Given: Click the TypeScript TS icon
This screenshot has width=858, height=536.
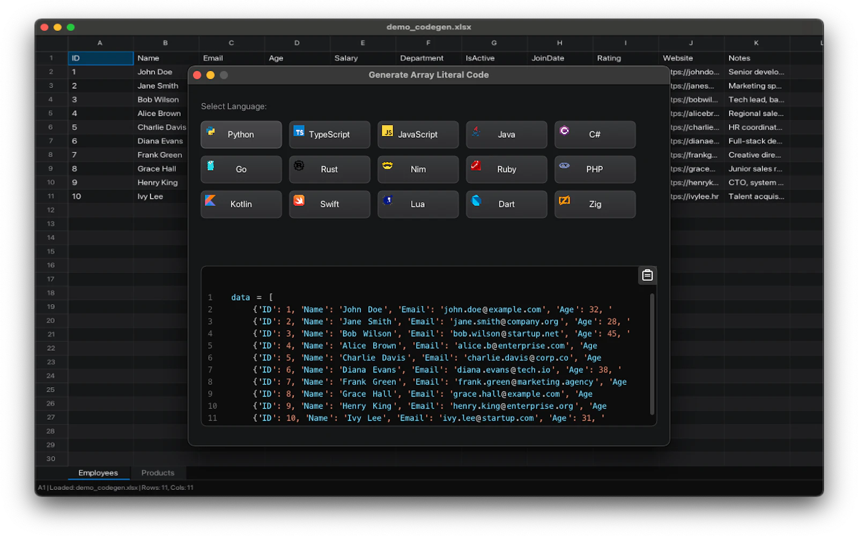Looking at the screenshot, I should (x=299, y=131).
